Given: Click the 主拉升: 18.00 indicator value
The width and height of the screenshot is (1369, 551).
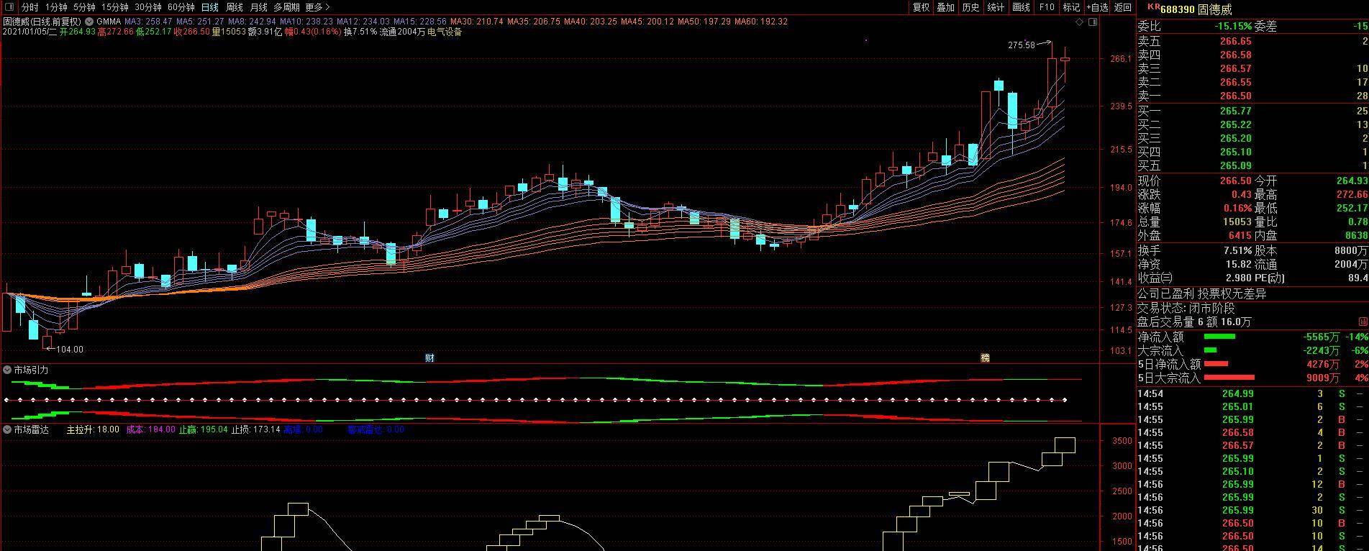Looking at the screenshot, I should (x=93, y=429).
